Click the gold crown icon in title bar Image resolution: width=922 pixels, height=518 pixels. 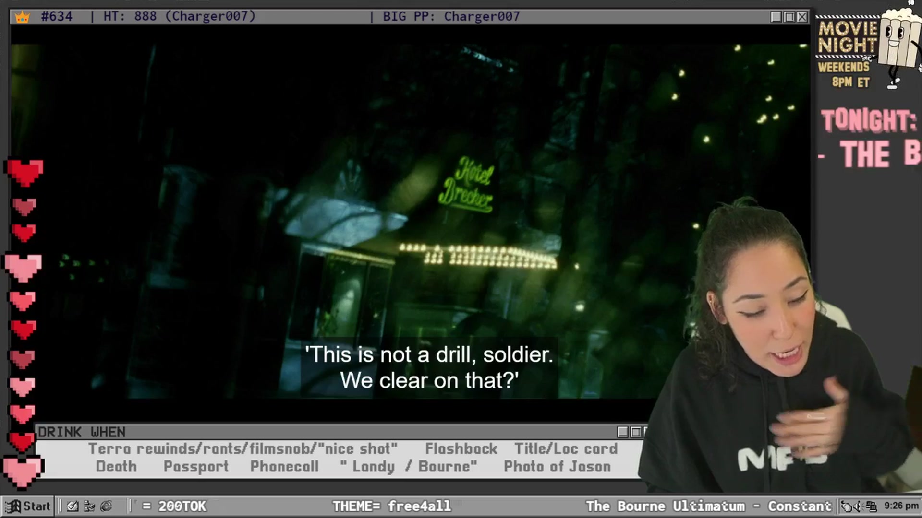point(22,17)
